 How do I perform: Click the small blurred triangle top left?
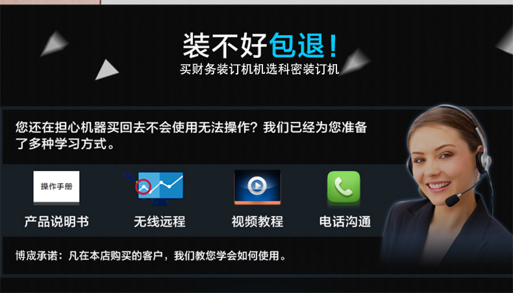(54, 43)
